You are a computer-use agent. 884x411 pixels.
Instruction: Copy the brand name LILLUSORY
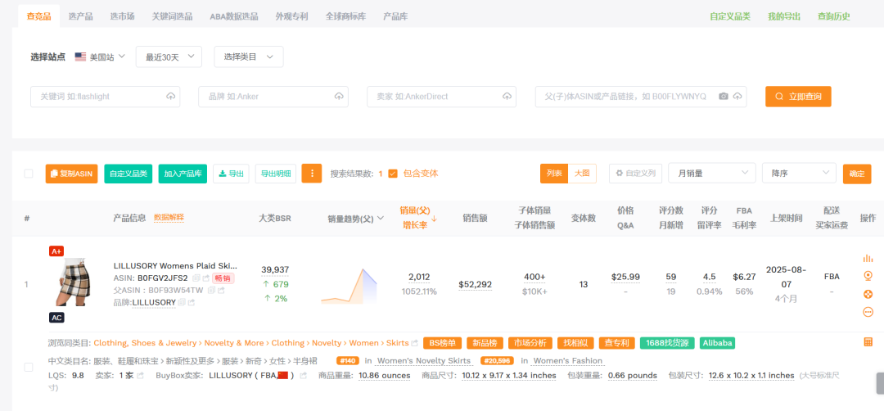(x=182, y=303)
